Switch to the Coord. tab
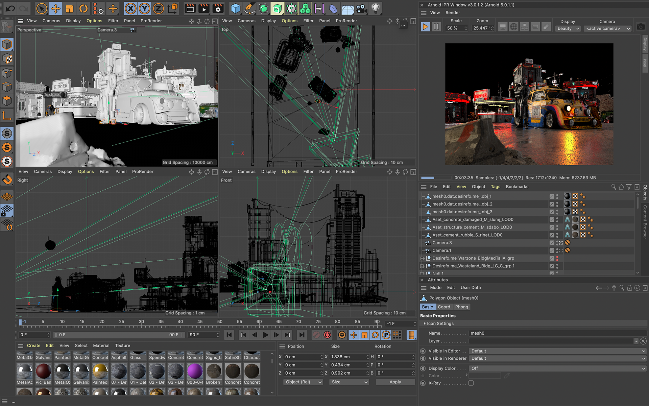Viewport: 649px width, 406px height. (444, 307)
